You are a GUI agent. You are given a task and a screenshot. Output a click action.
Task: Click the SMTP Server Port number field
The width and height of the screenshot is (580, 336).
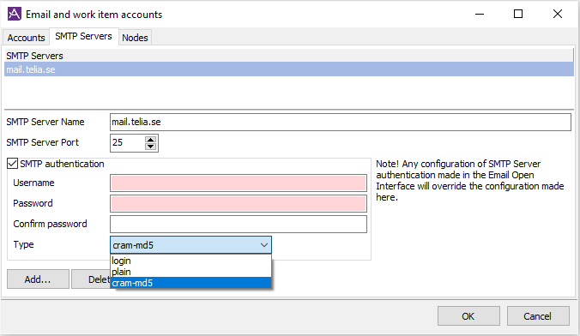(x=128, y=142)
